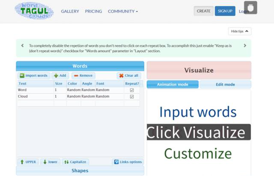Screen dimensions: 274x176
Task: Click the Sign Up button
Action: tap(225, 11)
